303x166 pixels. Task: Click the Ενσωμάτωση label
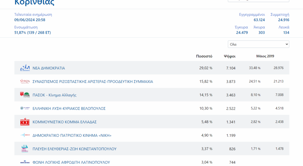26,27
